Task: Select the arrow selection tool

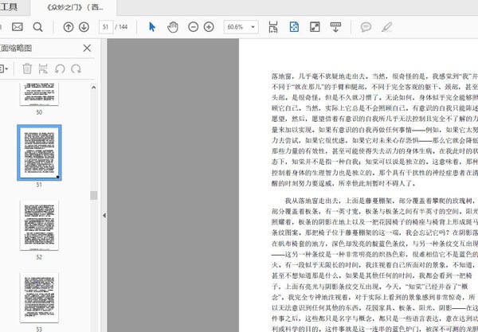Action: (x=152, y=27)
